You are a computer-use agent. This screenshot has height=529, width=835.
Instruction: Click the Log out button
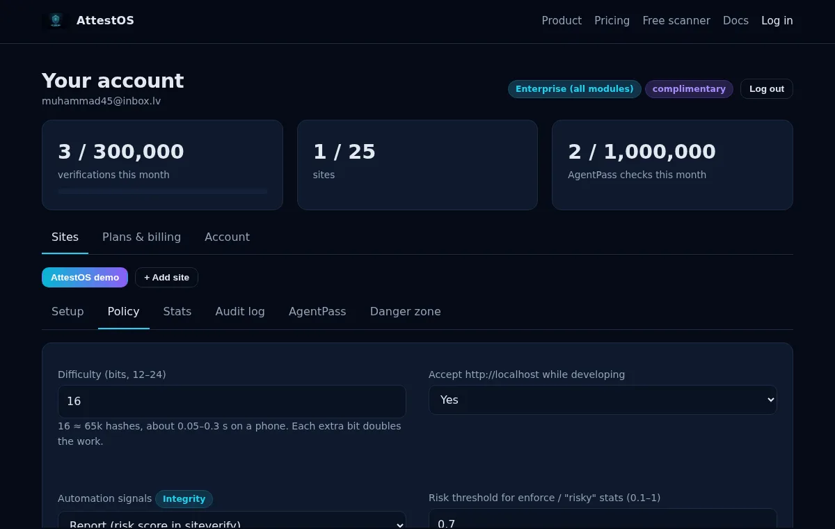click(767, 89)
